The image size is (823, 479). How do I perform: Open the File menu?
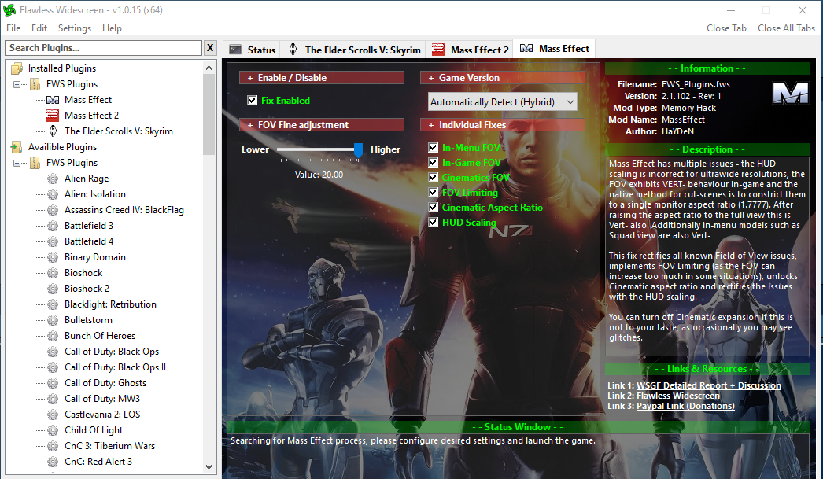point(13,28)
